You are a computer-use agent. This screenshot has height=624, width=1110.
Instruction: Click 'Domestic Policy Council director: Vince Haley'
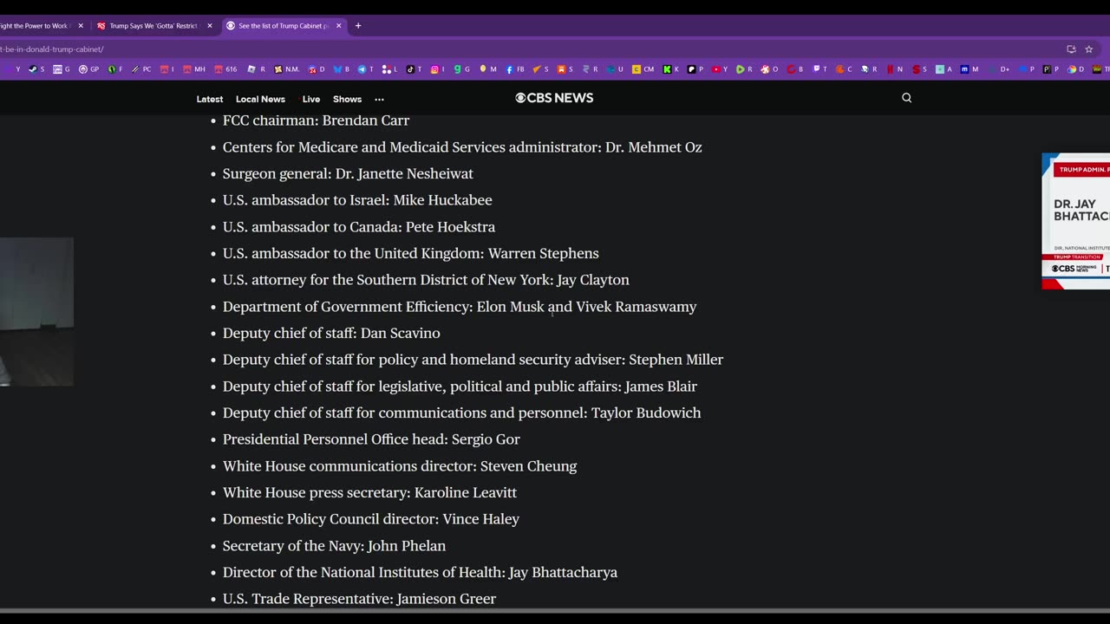[x=371, y=519]
